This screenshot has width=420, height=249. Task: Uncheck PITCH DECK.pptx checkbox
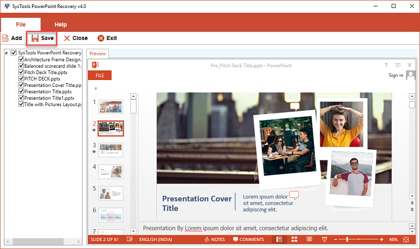(x=21, y=78)
